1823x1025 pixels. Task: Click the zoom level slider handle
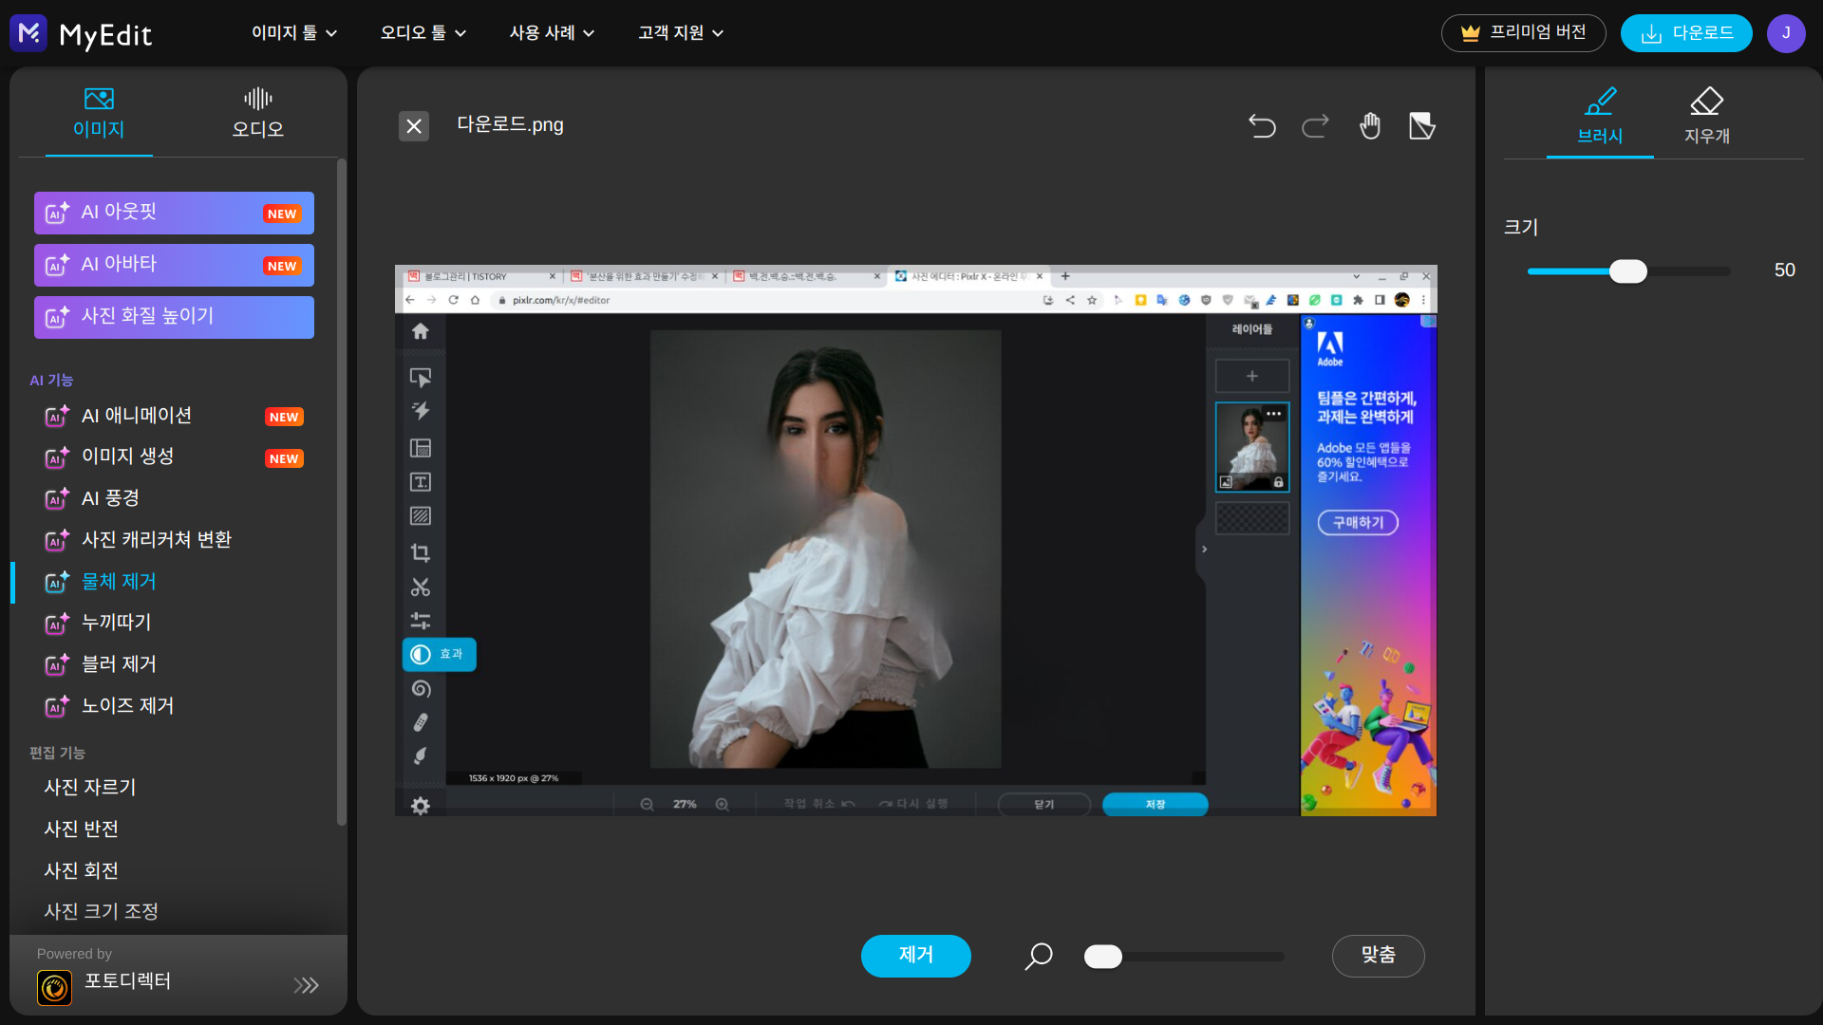[x=1103, y=957]
